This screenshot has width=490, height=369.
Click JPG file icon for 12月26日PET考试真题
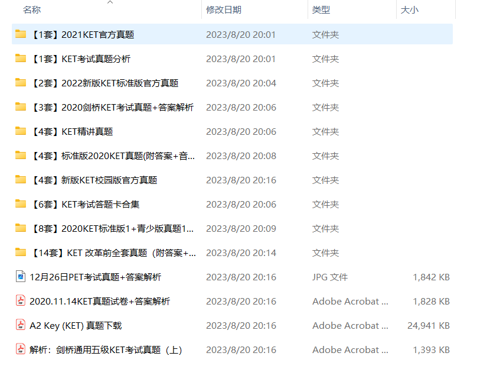[21, 277]
